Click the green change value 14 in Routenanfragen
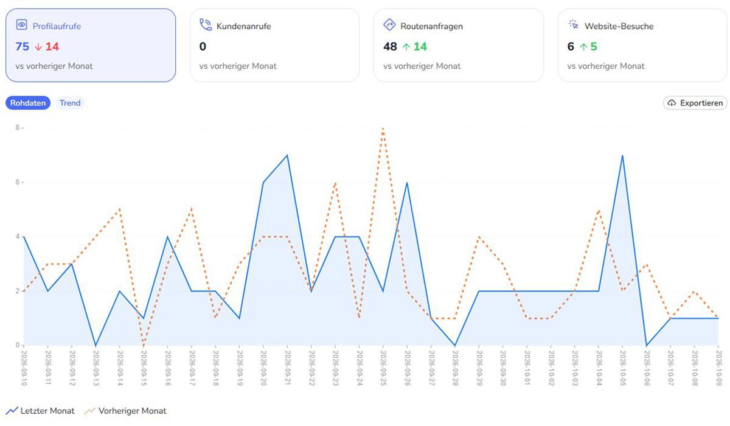Image resolution: width=730 pixels, height=426 pixels. point(420,47)
